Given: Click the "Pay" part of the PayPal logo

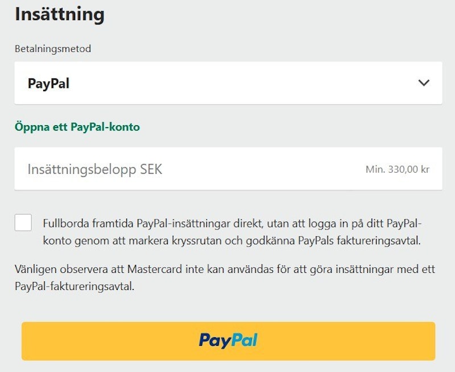Looking at the screenshot, I should coord(213,341).
